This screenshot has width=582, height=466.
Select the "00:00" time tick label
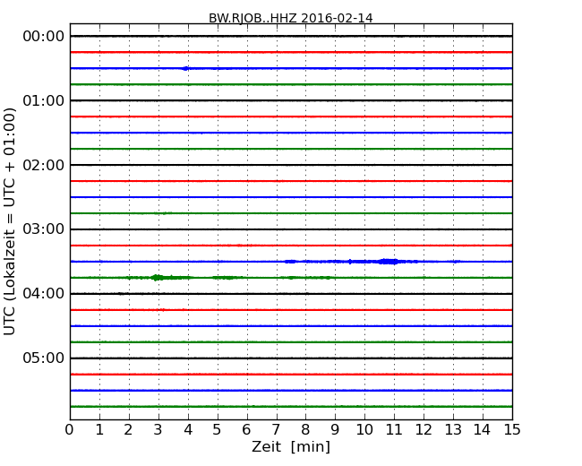point(44,37)
